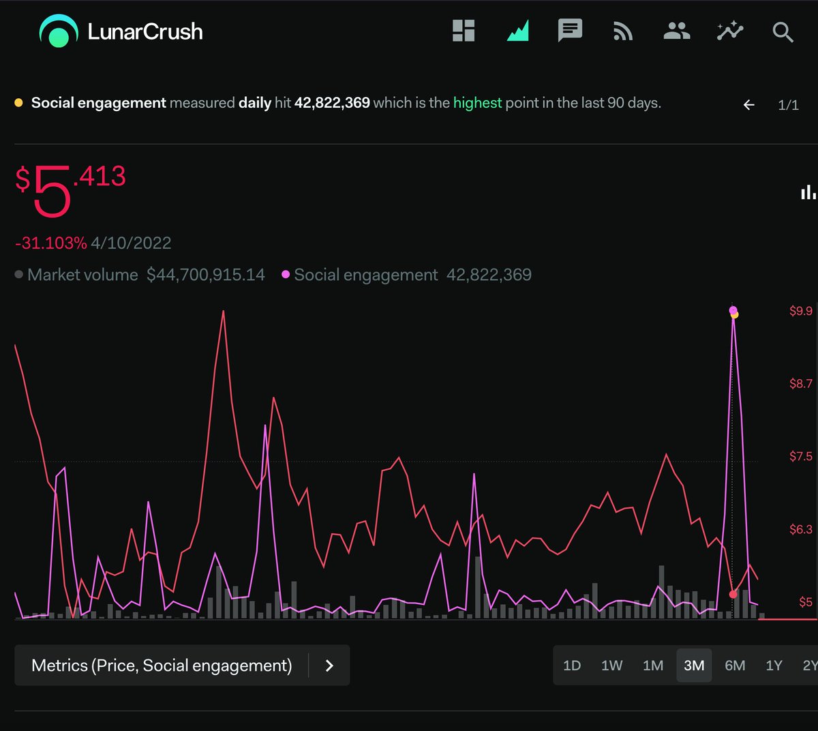Open the community people icon
The image size is (818, 731).
click(676, 31)
